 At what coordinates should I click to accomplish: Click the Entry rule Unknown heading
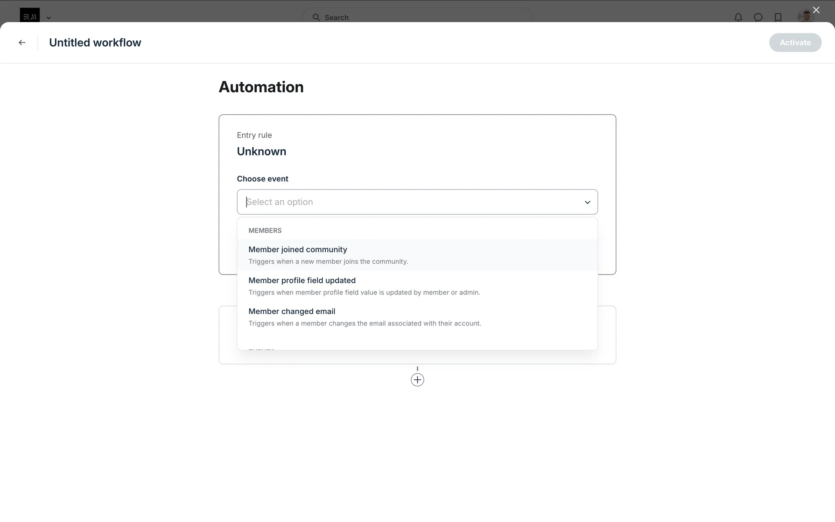coord(261,151)
